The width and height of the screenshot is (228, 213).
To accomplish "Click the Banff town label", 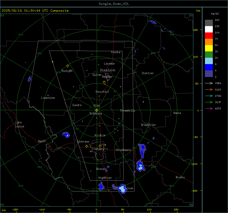I will (42, 141).
